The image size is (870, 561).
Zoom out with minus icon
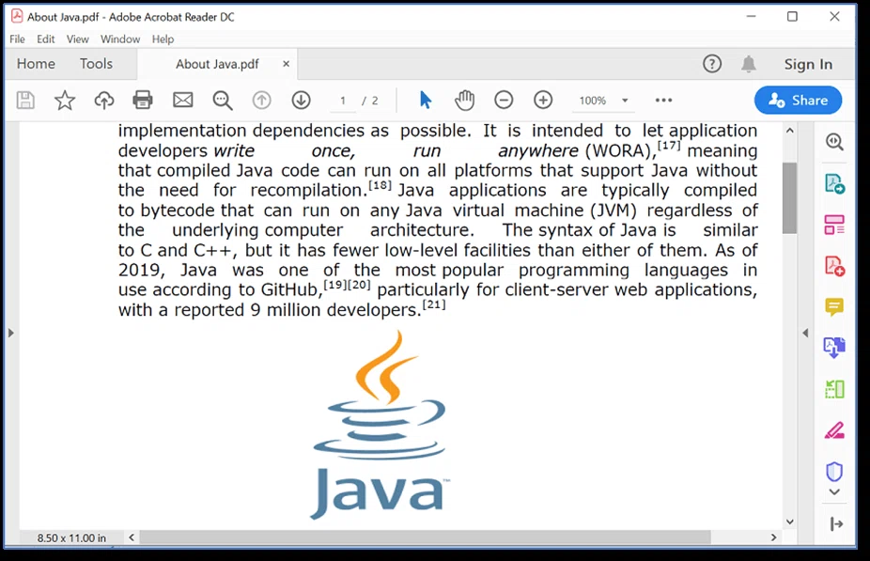(x=504, y=101)
